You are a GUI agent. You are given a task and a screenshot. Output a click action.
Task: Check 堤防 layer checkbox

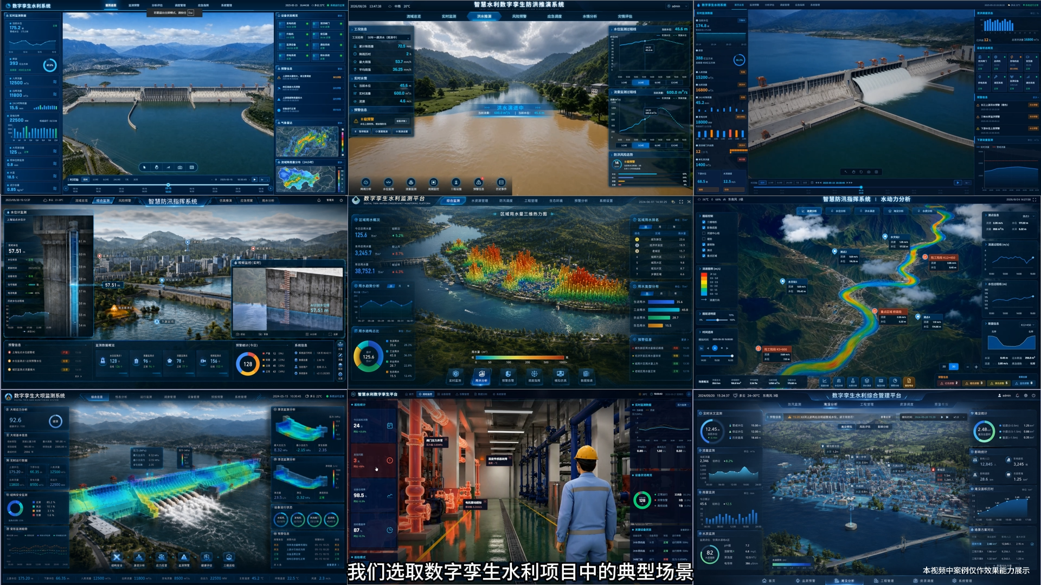(x=704, y=239)
